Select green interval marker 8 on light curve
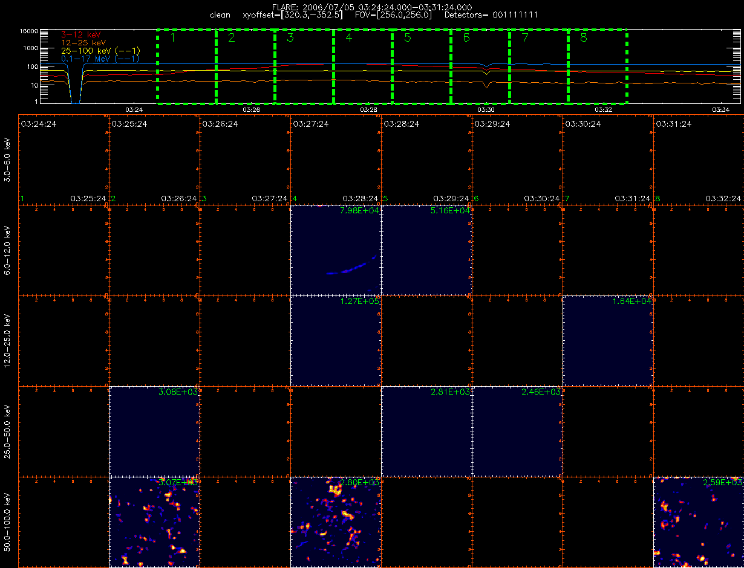The image size is (744, 568). click(x=583, y=38)
